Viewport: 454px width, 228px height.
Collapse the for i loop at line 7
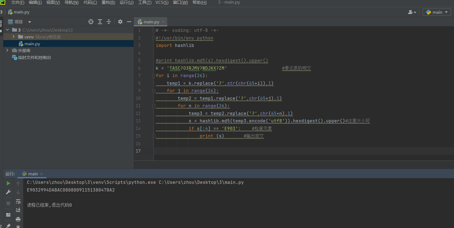tap(154, 76)
